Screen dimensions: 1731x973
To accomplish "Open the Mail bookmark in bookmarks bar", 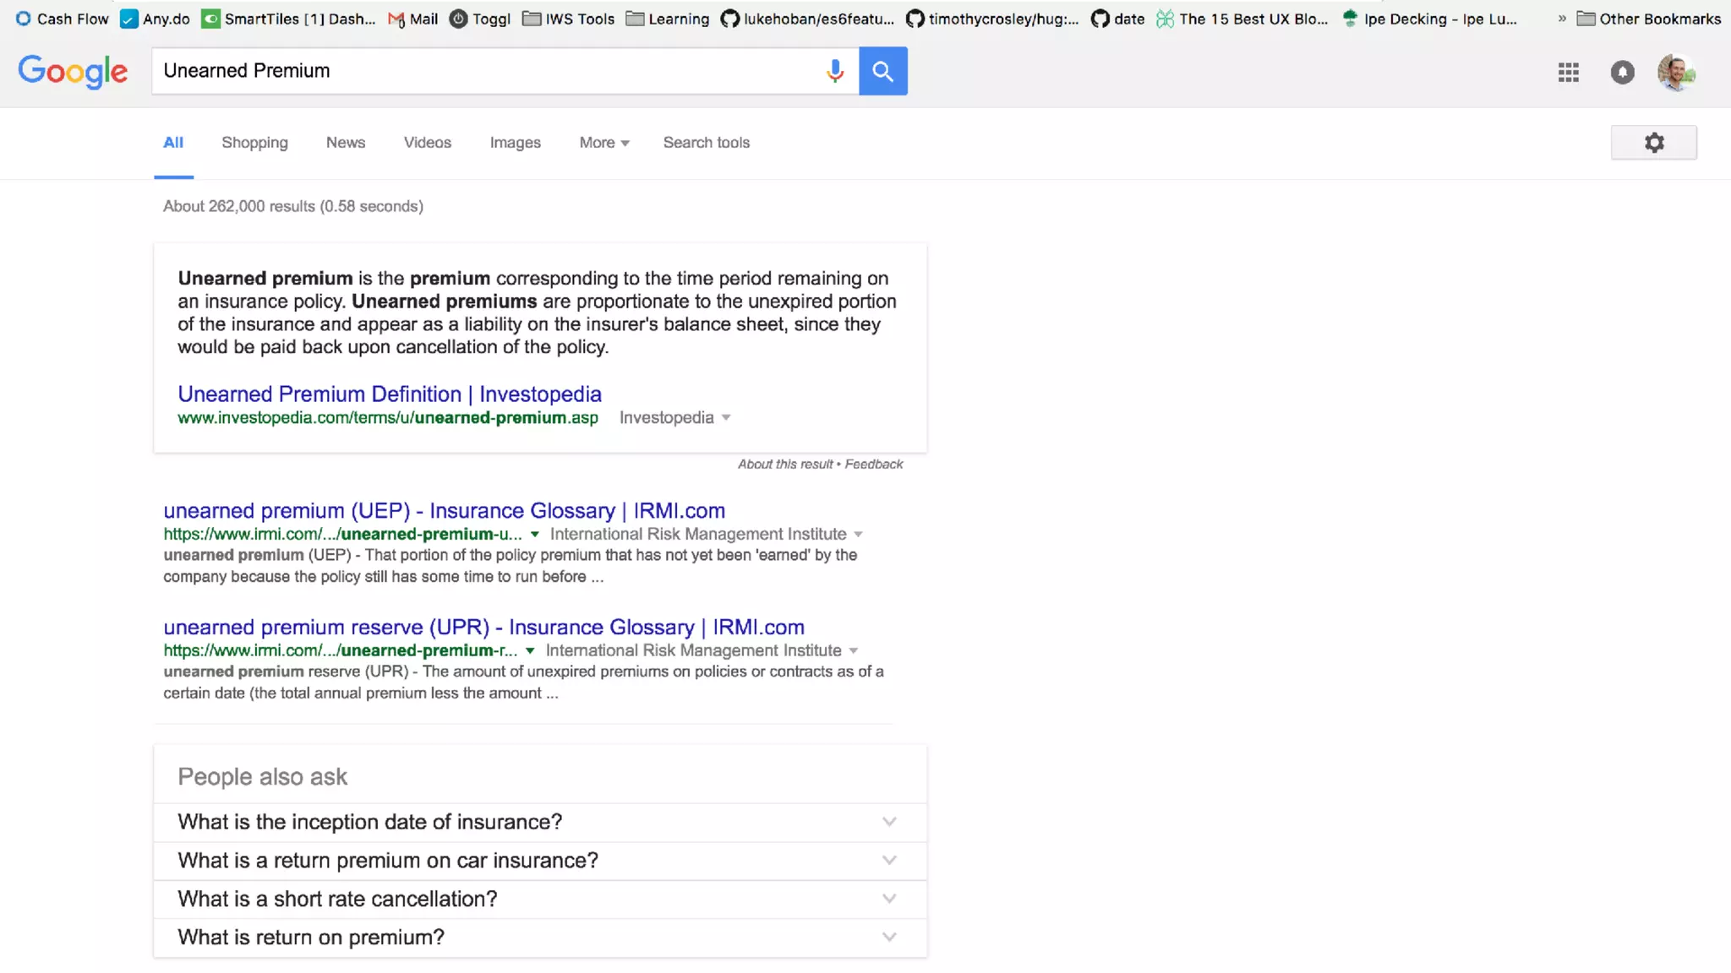I will click(413, 19).
